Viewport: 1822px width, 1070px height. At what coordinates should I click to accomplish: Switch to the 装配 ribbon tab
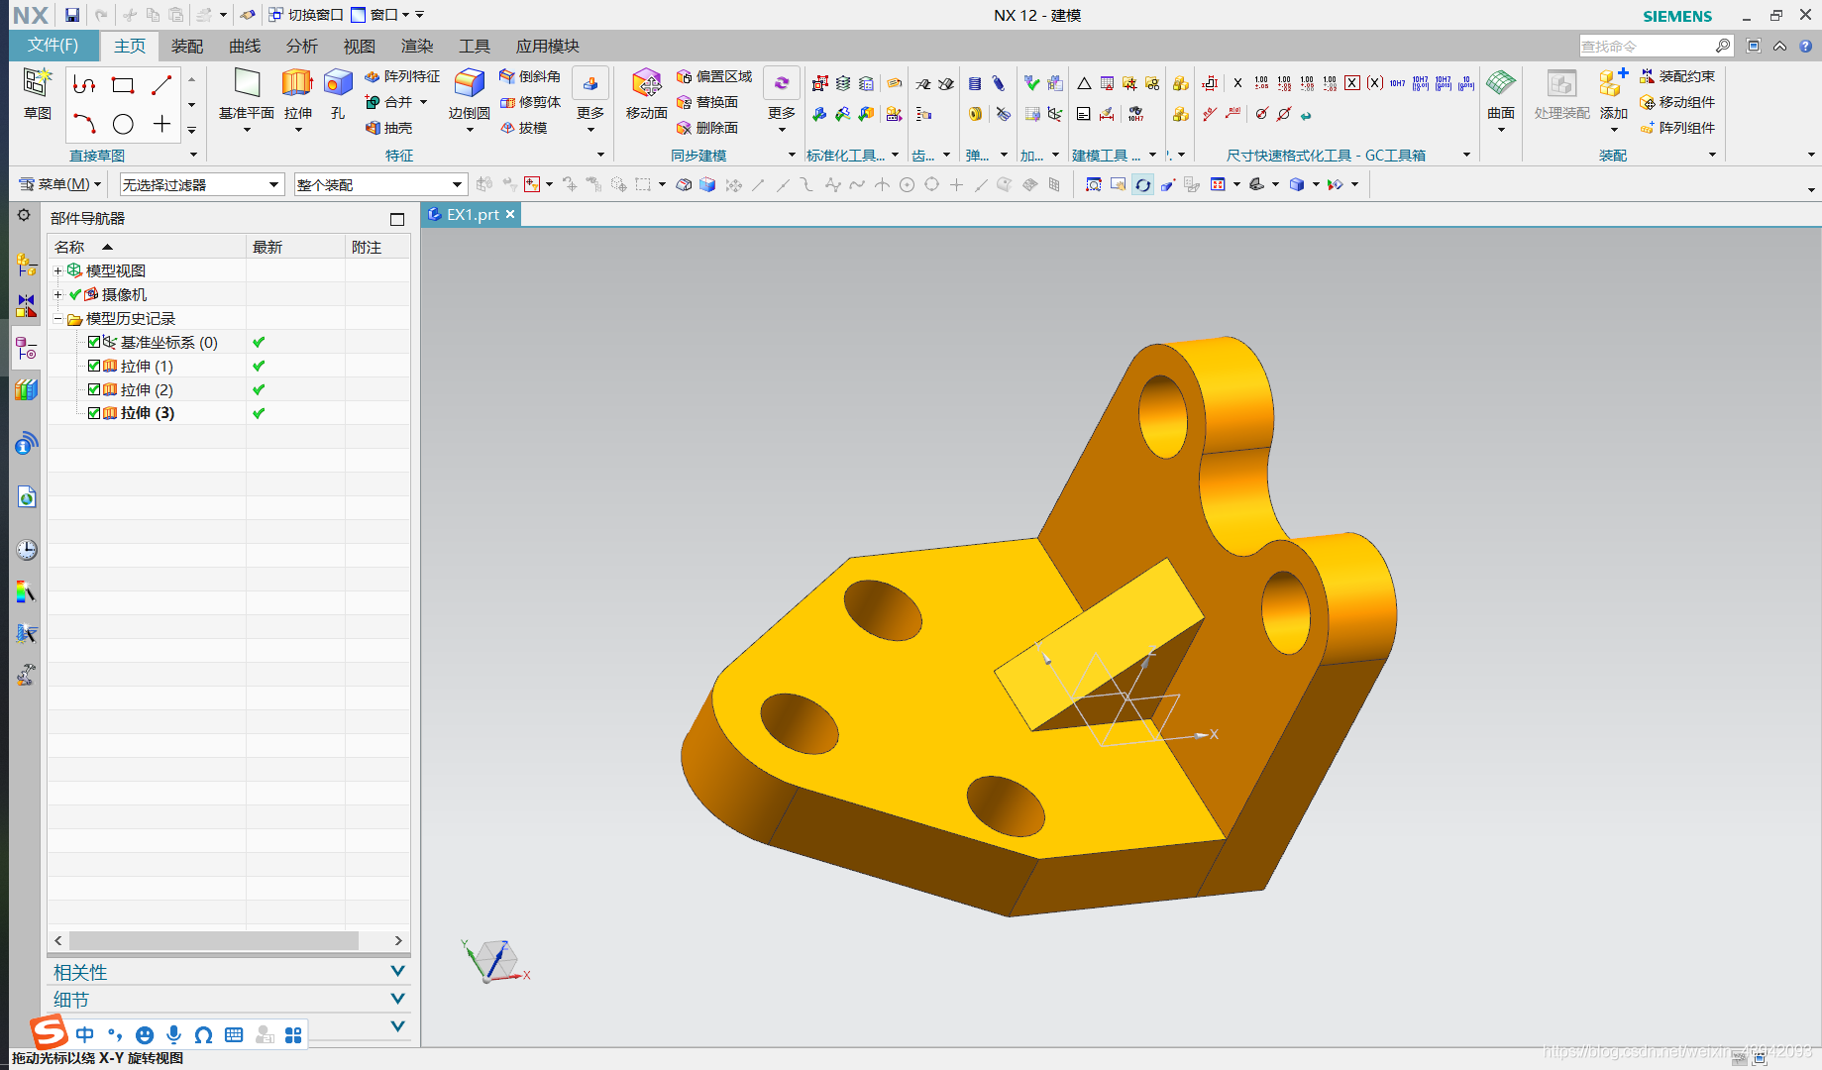point(187,46)
